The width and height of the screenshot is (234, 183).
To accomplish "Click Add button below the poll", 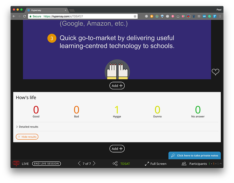I will pyautogui.click(x=117, y=149).
